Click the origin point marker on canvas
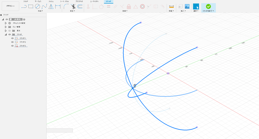Image resolution: width=259 pixels, height=139 pixels. pyautogui.click(x=168, y=73)
